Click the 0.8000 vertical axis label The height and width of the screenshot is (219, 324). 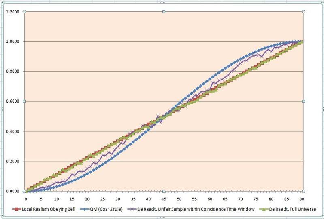click(x=13, y=72)
